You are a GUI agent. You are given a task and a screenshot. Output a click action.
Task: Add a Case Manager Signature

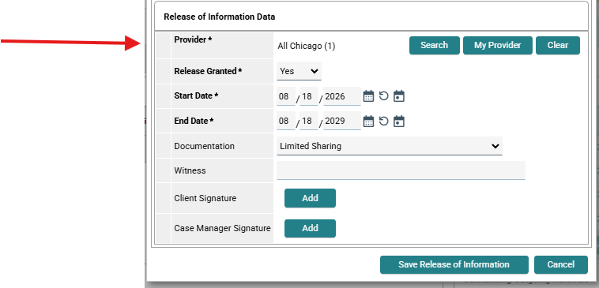point(310,228)
